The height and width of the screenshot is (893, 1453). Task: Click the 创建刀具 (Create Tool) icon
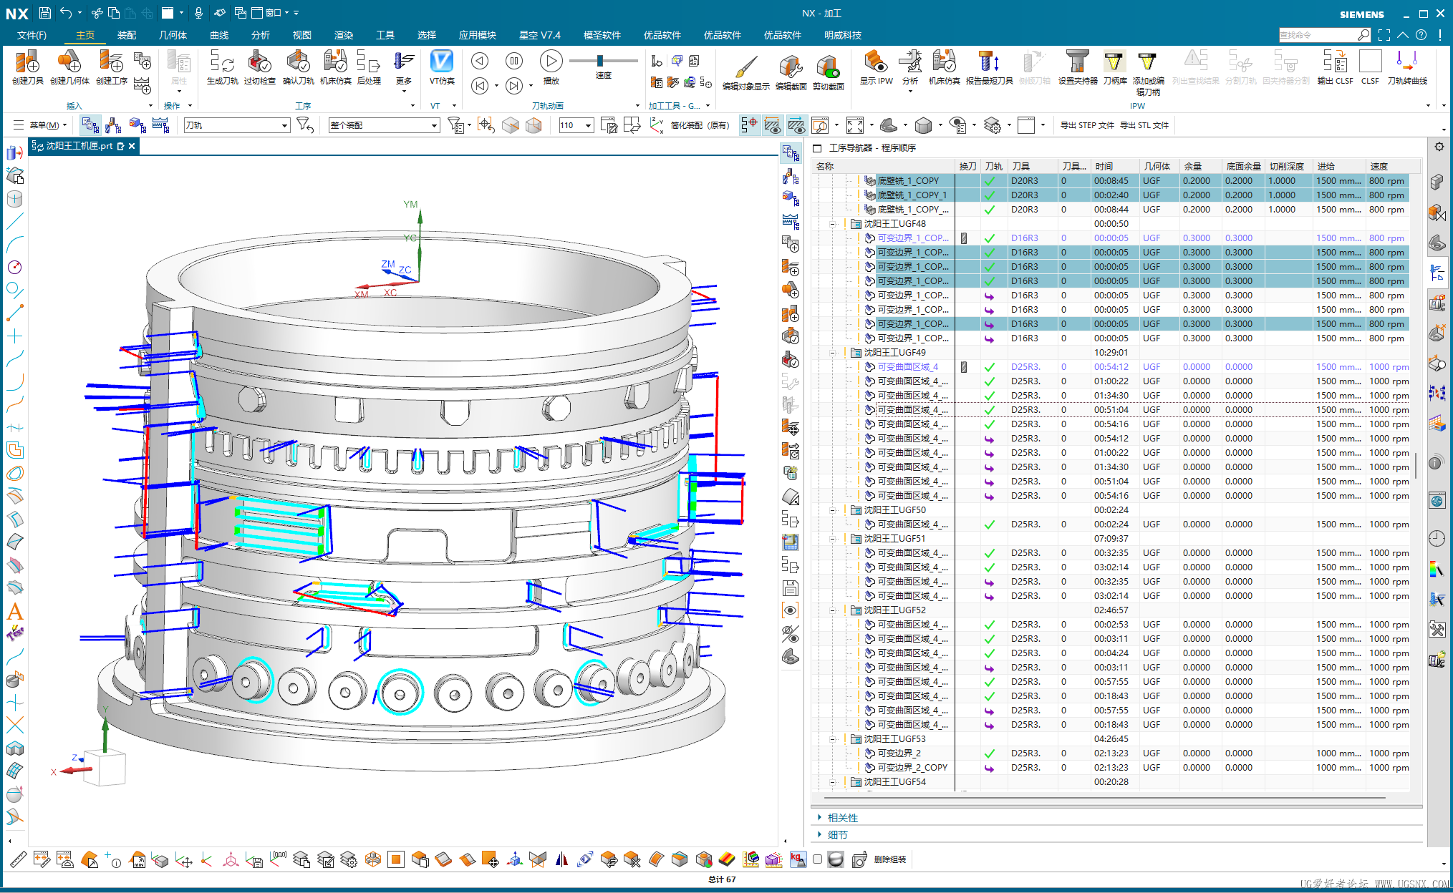(27, 67)
